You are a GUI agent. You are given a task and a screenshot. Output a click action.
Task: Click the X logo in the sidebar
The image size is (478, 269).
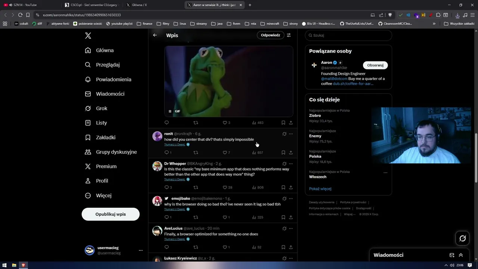tap(88, 35)
